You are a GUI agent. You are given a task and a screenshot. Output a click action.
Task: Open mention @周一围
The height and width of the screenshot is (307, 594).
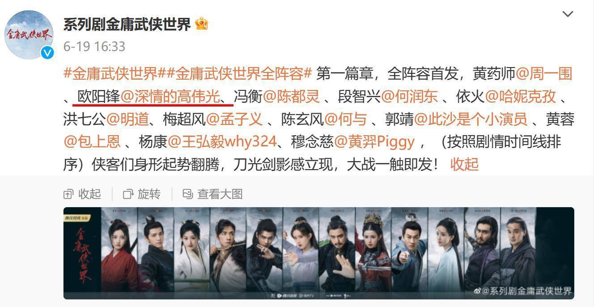[544, 73]
